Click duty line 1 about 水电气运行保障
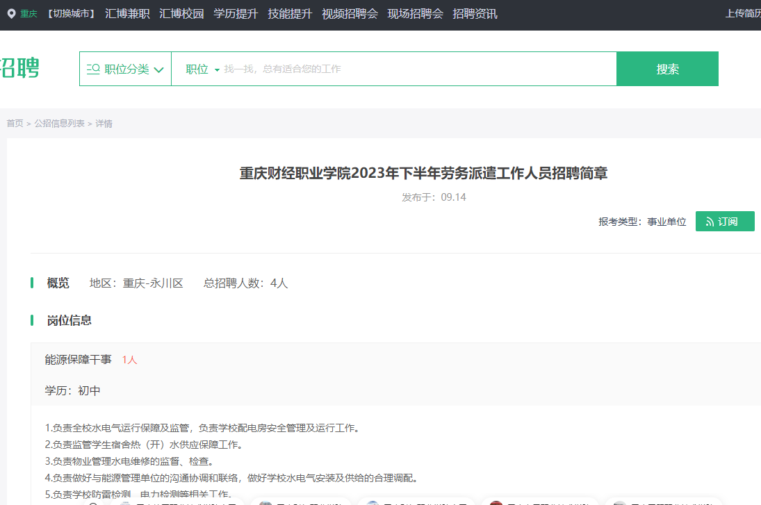761x505 pixels. coord(202,428)
